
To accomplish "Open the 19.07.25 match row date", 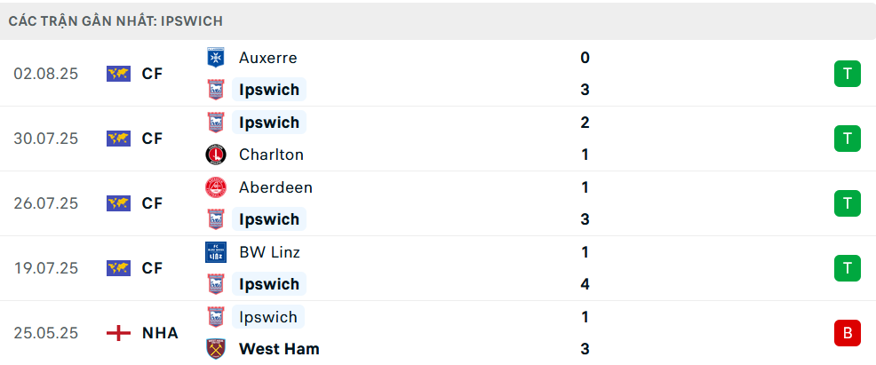I will (x=46, y=268).
